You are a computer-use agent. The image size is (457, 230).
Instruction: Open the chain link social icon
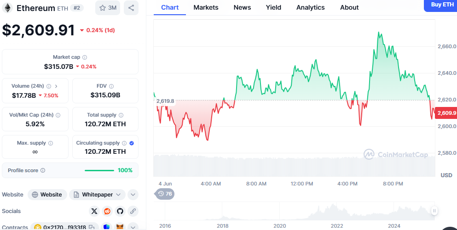(x=133, y=211)
